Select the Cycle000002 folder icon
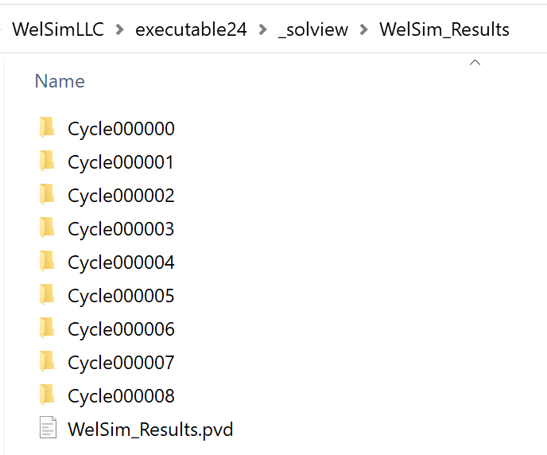547x455 pixels. pyautogui.click(x=47, y=195)
